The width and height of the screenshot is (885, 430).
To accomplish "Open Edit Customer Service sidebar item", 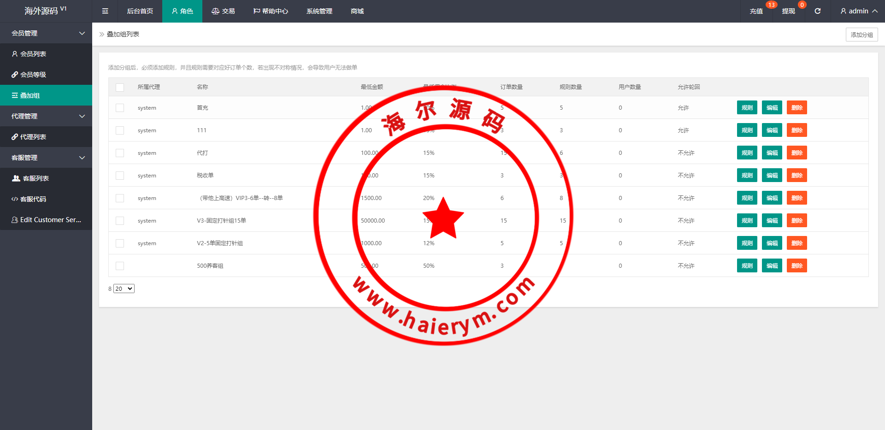I will [46, 220].
